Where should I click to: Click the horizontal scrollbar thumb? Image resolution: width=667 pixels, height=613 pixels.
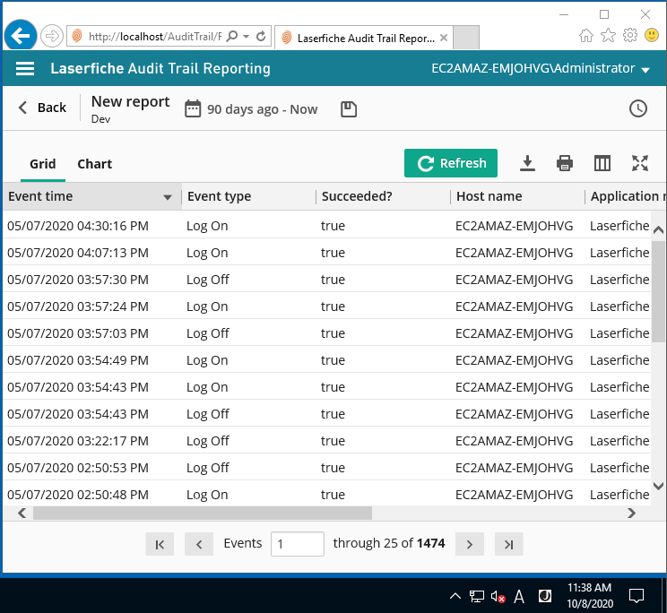click(203, 514)
